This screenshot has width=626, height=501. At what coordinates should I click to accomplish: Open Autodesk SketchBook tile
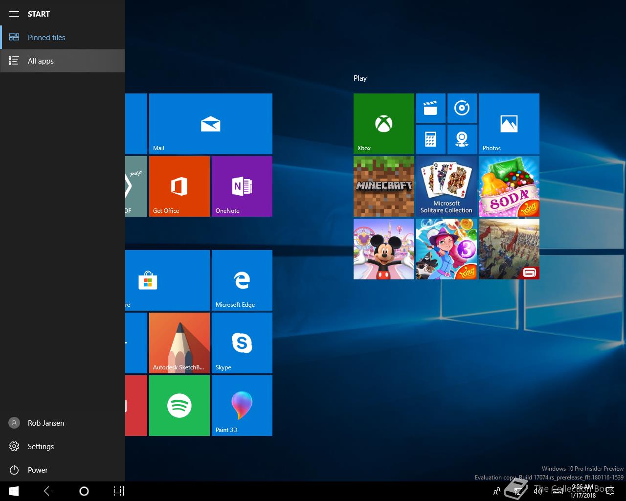(179, 343)
